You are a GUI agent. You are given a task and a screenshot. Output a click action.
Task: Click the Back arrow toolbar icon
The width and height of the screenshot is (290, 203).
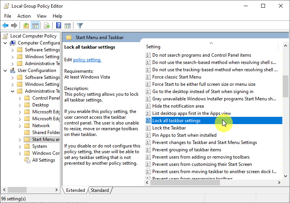click(5, 26)
